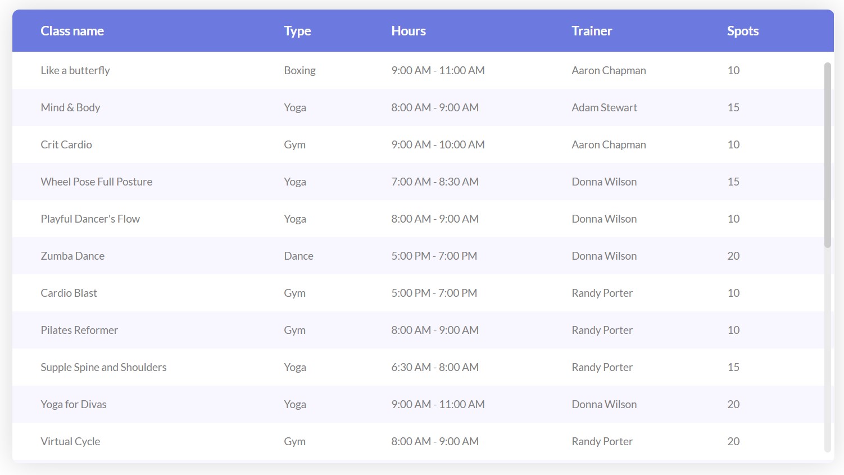Click the 'Boxing' type cell
Viewport: 844px width, 475px height.
point(300,70)
